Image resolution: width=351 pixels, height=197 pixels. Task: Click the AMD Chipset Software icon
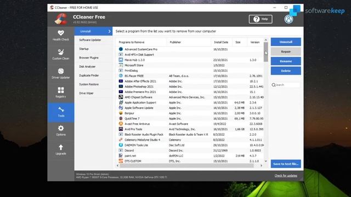(121, 97)
